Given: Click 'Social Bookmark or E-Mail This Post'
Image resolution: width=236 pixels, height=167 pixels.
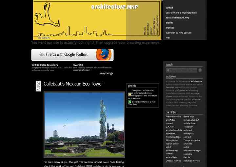Looking at the screenshot, I should [x=142, y=103].
